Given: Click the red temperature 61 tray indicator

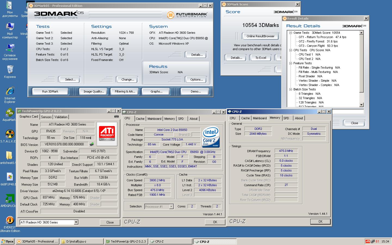Looking at the screenshot, I should pyautogui.click(x=377, y=241).
